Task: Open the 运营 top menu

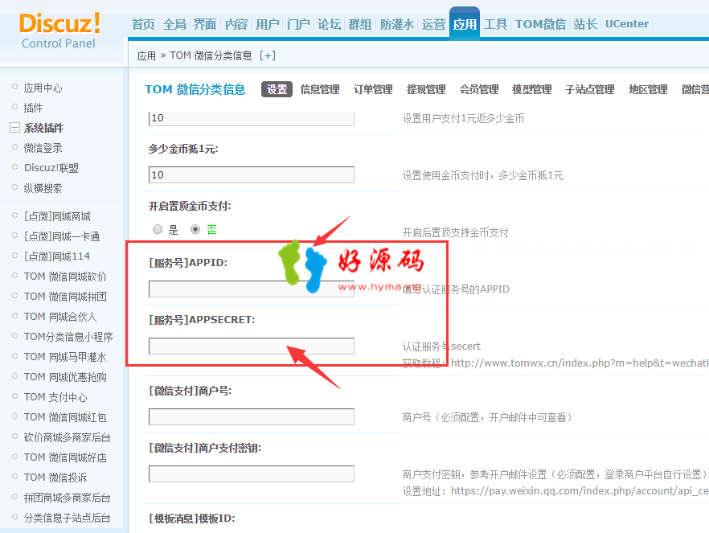Action: click(433, 24)
